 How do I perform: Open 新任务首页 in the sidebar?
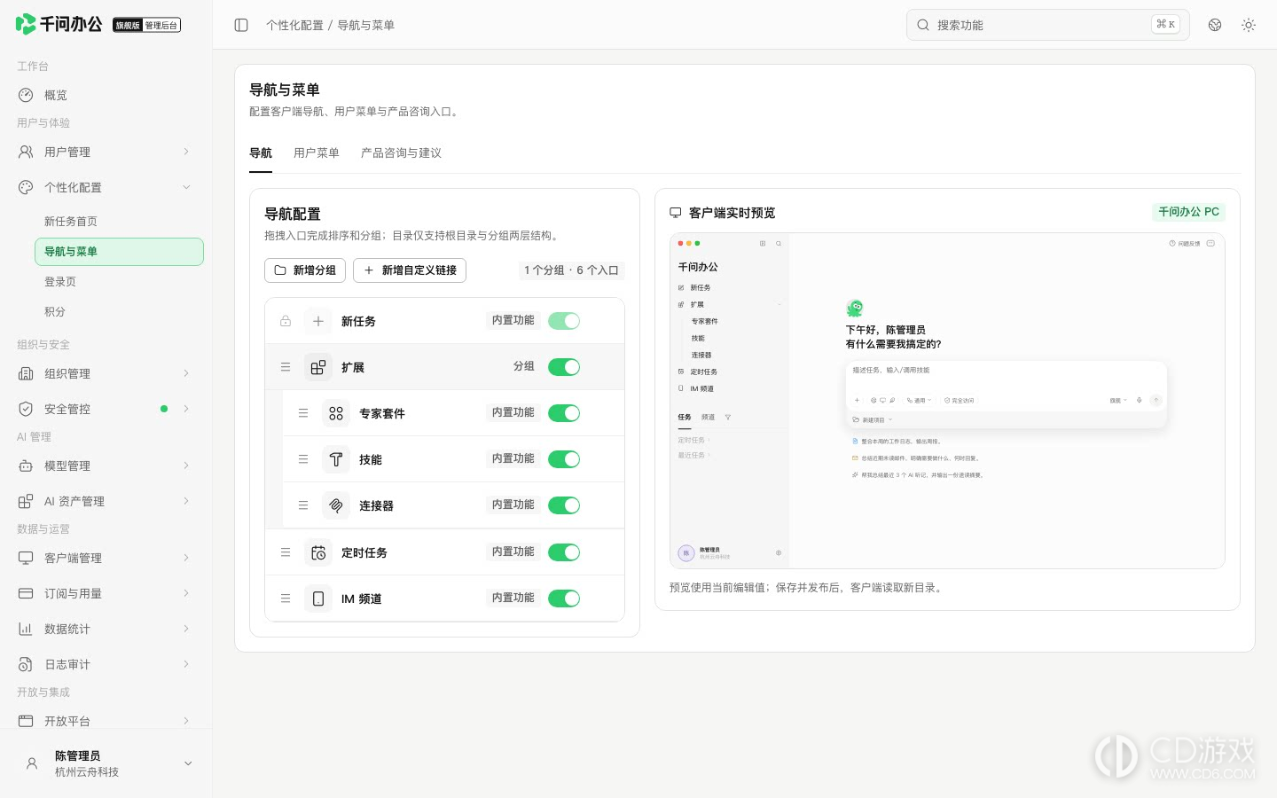point(119,222)
